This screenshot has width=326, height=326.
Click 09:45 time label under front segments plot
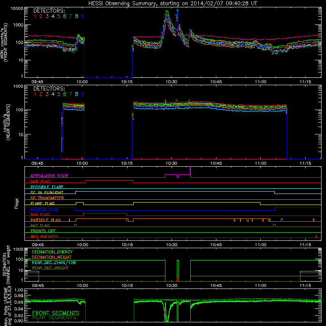[37, 82]
